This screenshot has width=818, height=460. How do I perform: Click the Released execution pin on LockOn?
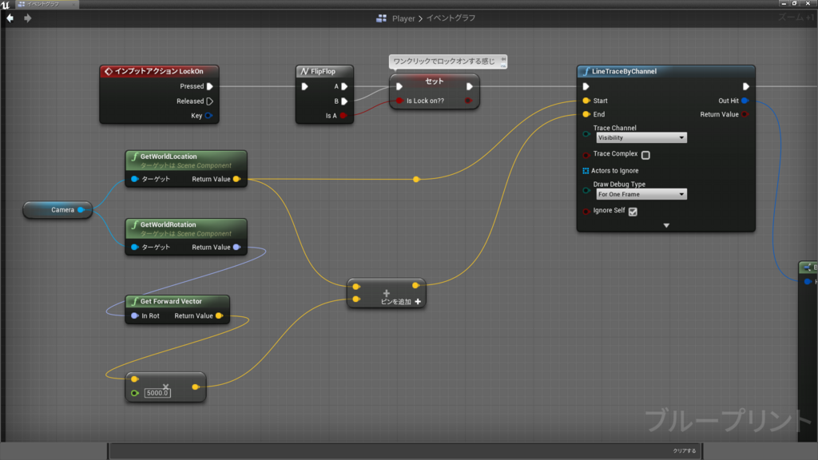[210, 101]
